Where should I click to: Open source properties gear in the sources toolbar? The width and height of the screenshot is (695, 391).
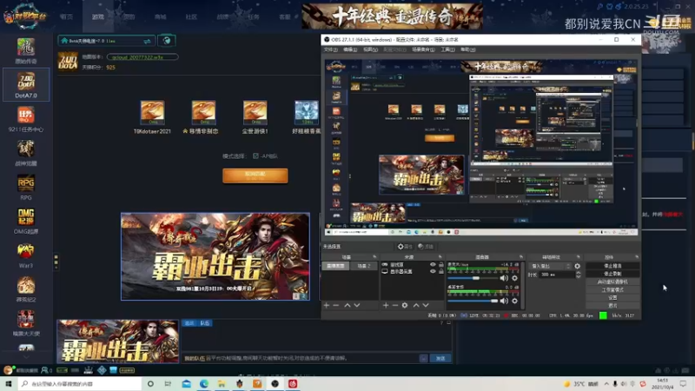coord(405,306)
